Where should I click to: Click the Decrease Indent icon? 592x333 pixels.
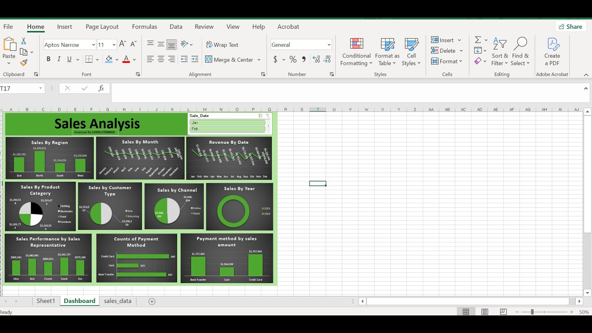(x=184, y=59)
